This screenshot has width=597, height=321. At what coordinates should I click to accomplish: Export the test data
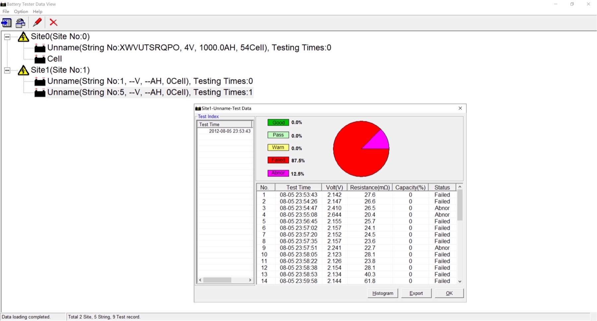416,293
